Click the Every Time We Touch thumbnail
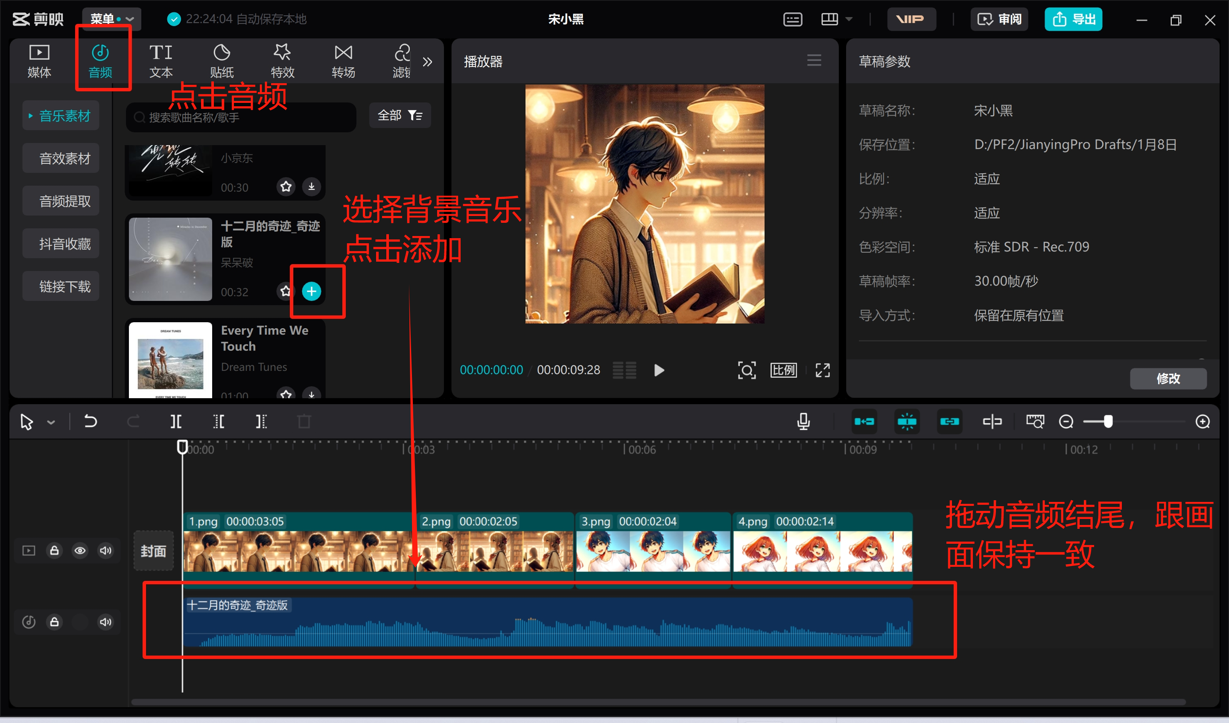1229x723 pixels. pyautogui.click(x=170, y=360)
